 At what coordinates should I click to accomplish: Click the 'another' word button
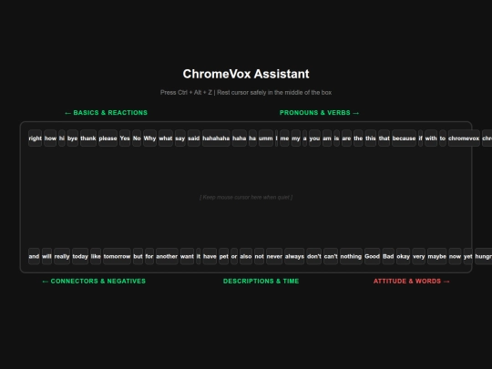[x=167, y=256]
